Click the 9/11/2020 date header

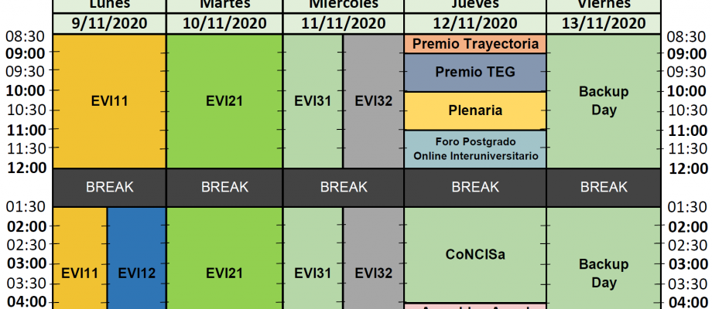110,23
